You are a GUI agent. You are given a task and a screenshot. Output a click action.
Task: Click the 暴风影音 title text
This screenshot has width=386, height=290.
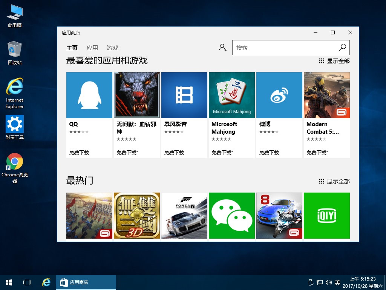(175, 124)
